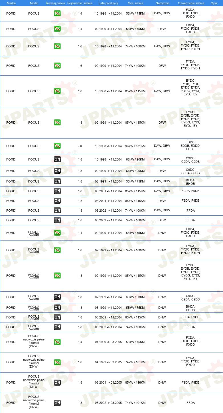Click PB fuel icon in Focus 1.6 DFW row
This screenshot has height=413, width=223.
pyautogui.click(x=57, y=66)
